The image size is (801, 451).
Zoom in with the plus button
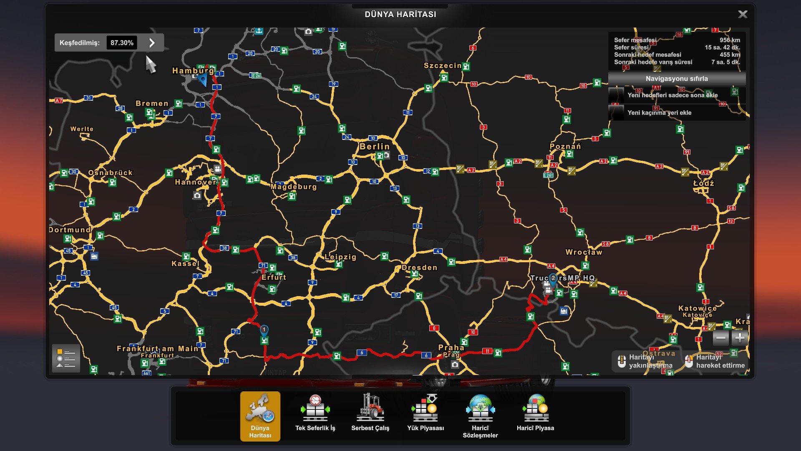[740, 338]
